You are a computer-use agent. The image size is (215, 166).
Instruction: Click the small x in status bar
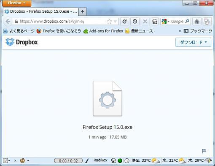click(15, 161)
